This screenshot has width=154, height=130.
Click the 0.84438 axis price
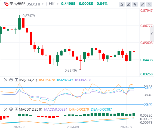click(x=146, y=60)
